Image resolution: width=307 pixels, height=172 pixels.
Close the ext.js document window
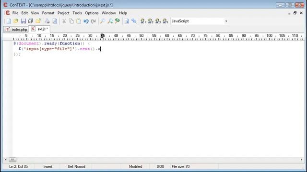coord(301,13)
